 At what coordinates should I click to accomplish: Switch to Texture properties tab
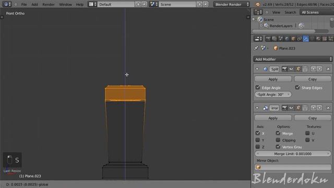(325, 39)
